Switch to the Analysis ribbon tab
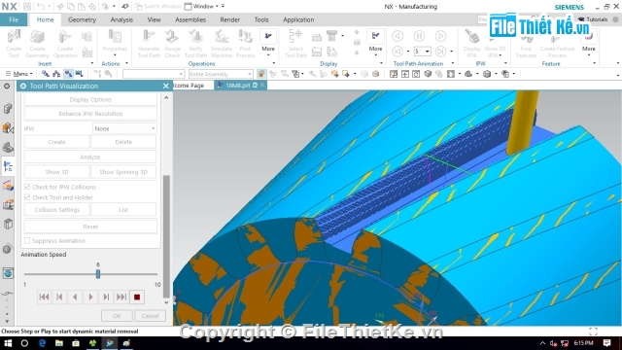 (x=121, y=19)
